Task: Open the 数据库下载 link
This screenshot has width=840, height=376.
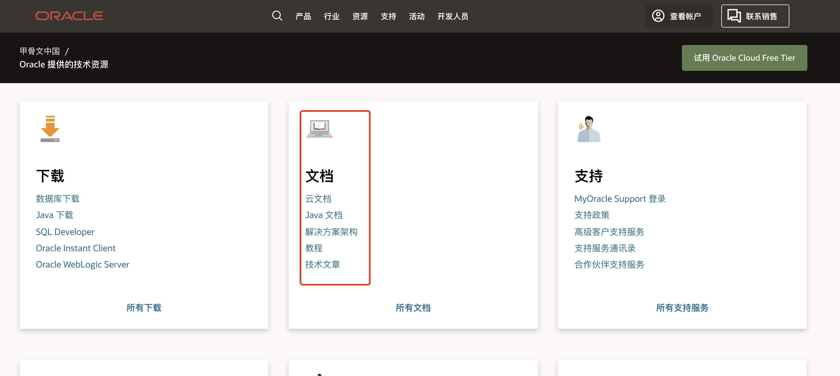Action: pos(58,198)
